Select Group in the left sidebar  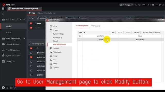9,33
